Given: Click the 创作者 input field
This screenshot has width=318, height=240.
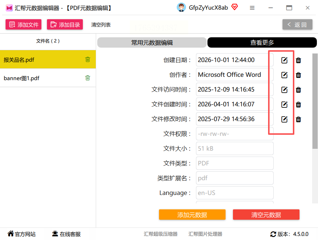Looking at the screenshot, I should tap(235, 75).
